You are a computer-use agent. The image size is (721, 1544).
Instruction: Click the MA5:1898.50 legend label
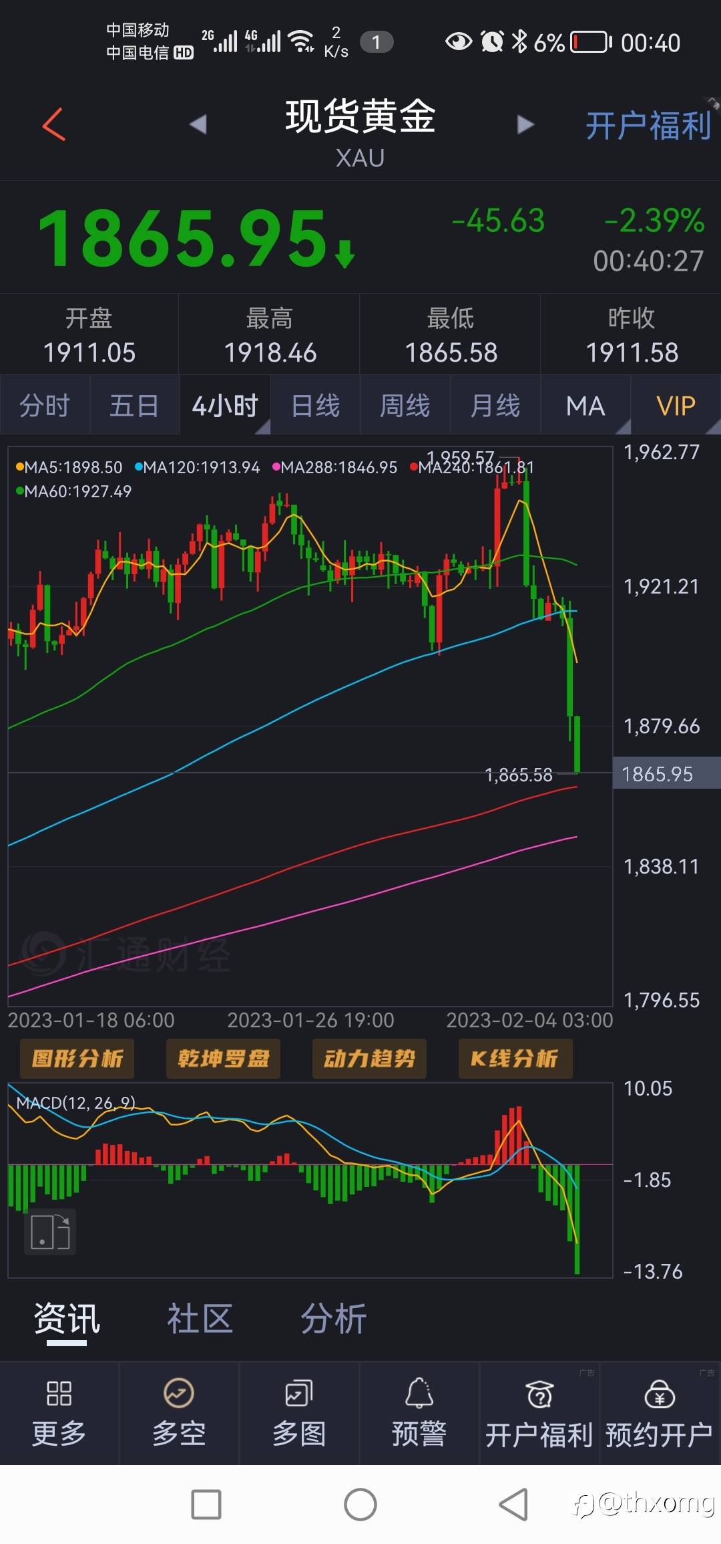tap(69, 467)
